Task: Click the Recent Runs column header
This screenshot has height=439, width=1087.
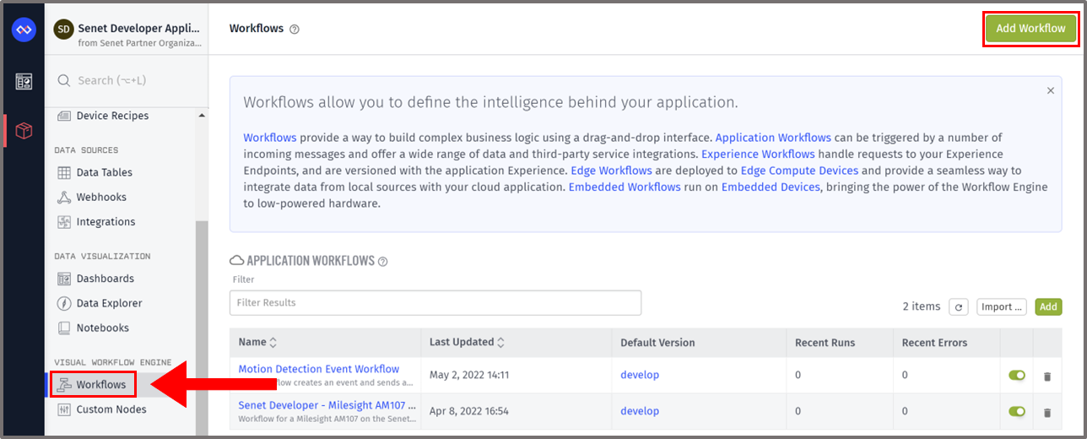Action: (x=825, y=343)
